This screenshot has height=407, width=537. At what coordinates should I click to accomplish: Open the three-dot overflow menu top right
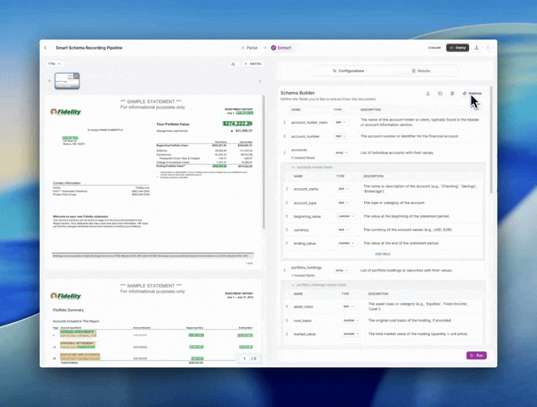click(488, 47)
